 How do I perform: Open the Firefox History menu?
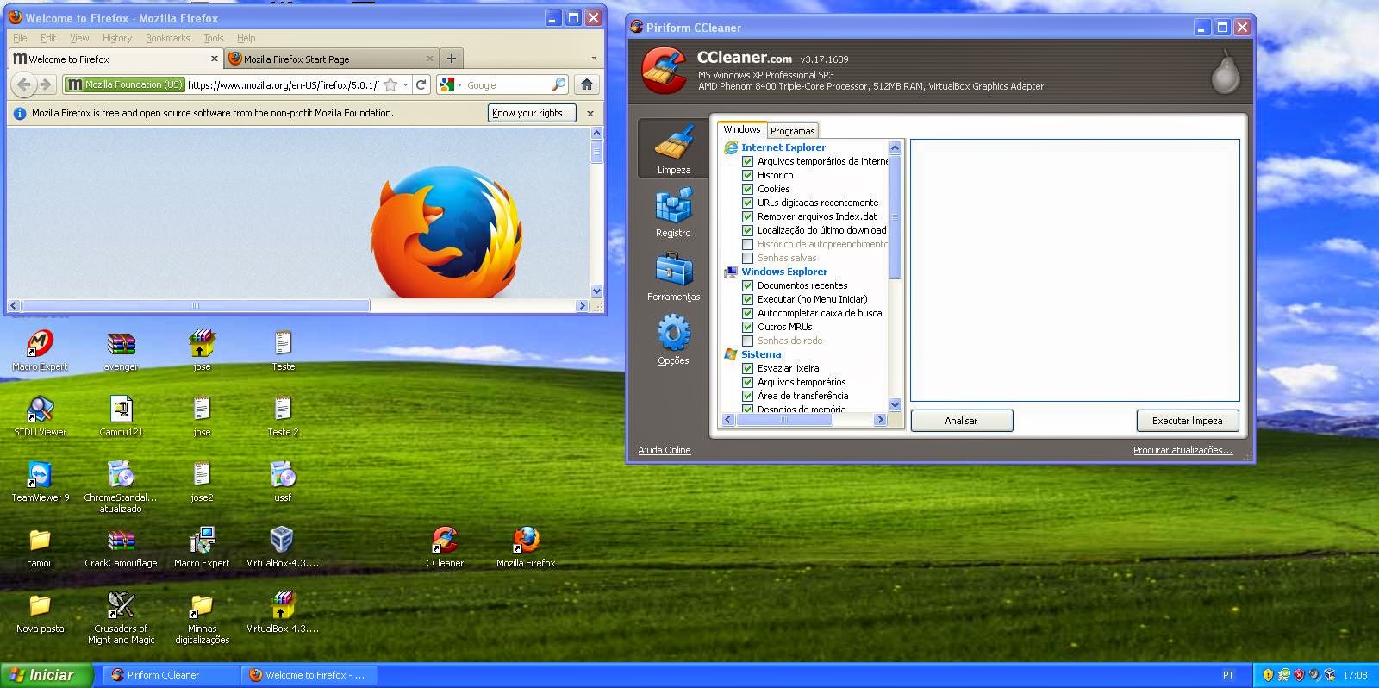pyautogui.click(x=117, y=38)
